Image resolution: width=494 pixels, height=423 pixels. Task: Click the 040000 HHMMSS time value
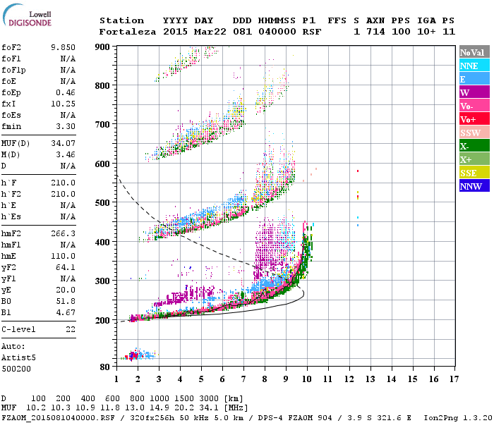[x=277, y=32]
